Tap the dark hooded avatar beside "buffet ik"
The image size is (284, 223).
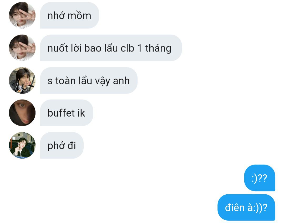click(22, 113)
